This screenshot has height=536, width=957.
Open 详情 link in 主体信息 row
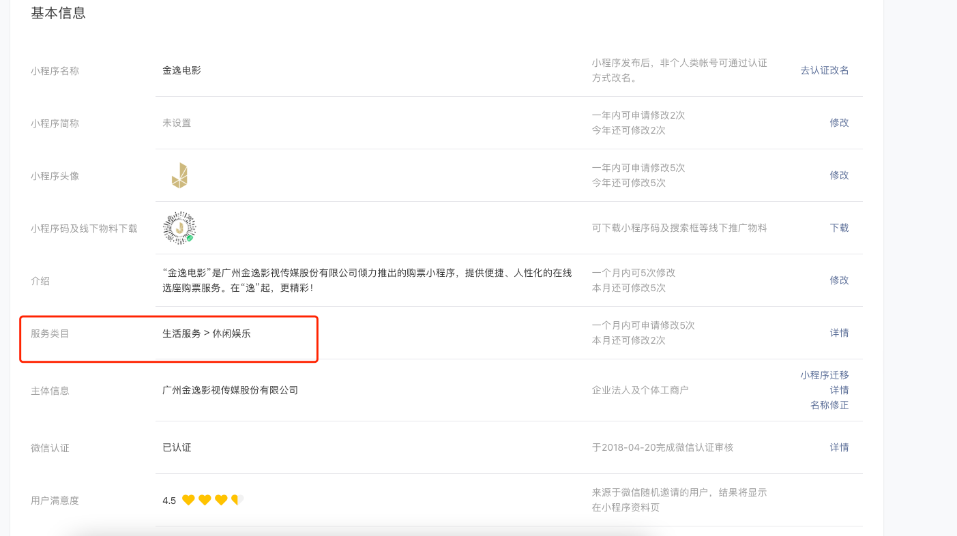839,390
